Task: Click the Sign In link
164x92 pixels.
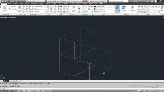Action: click(135, 1)
